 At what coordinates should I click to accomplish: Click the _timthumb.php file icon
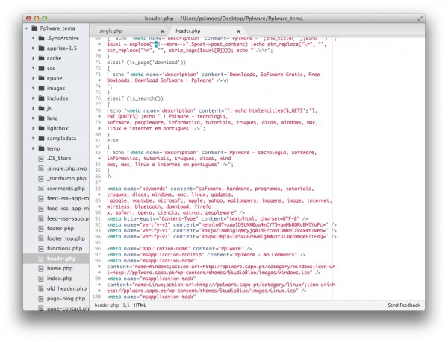point(41,178)
